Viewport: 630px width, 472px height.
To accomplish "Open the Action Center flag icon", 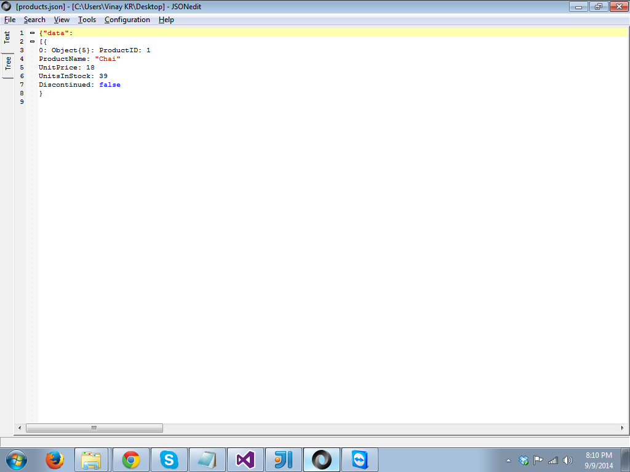I will (538, 460).
